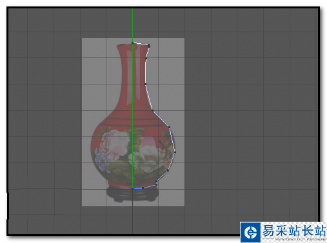Select the spline point at vase rim corner
This screenshot has width=327, height=243.
(149, 45)
